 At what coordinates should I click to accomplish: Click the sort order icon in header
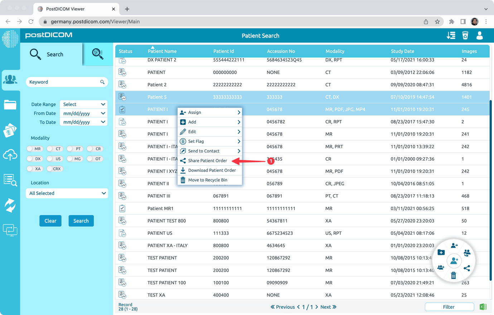(451, 35)
